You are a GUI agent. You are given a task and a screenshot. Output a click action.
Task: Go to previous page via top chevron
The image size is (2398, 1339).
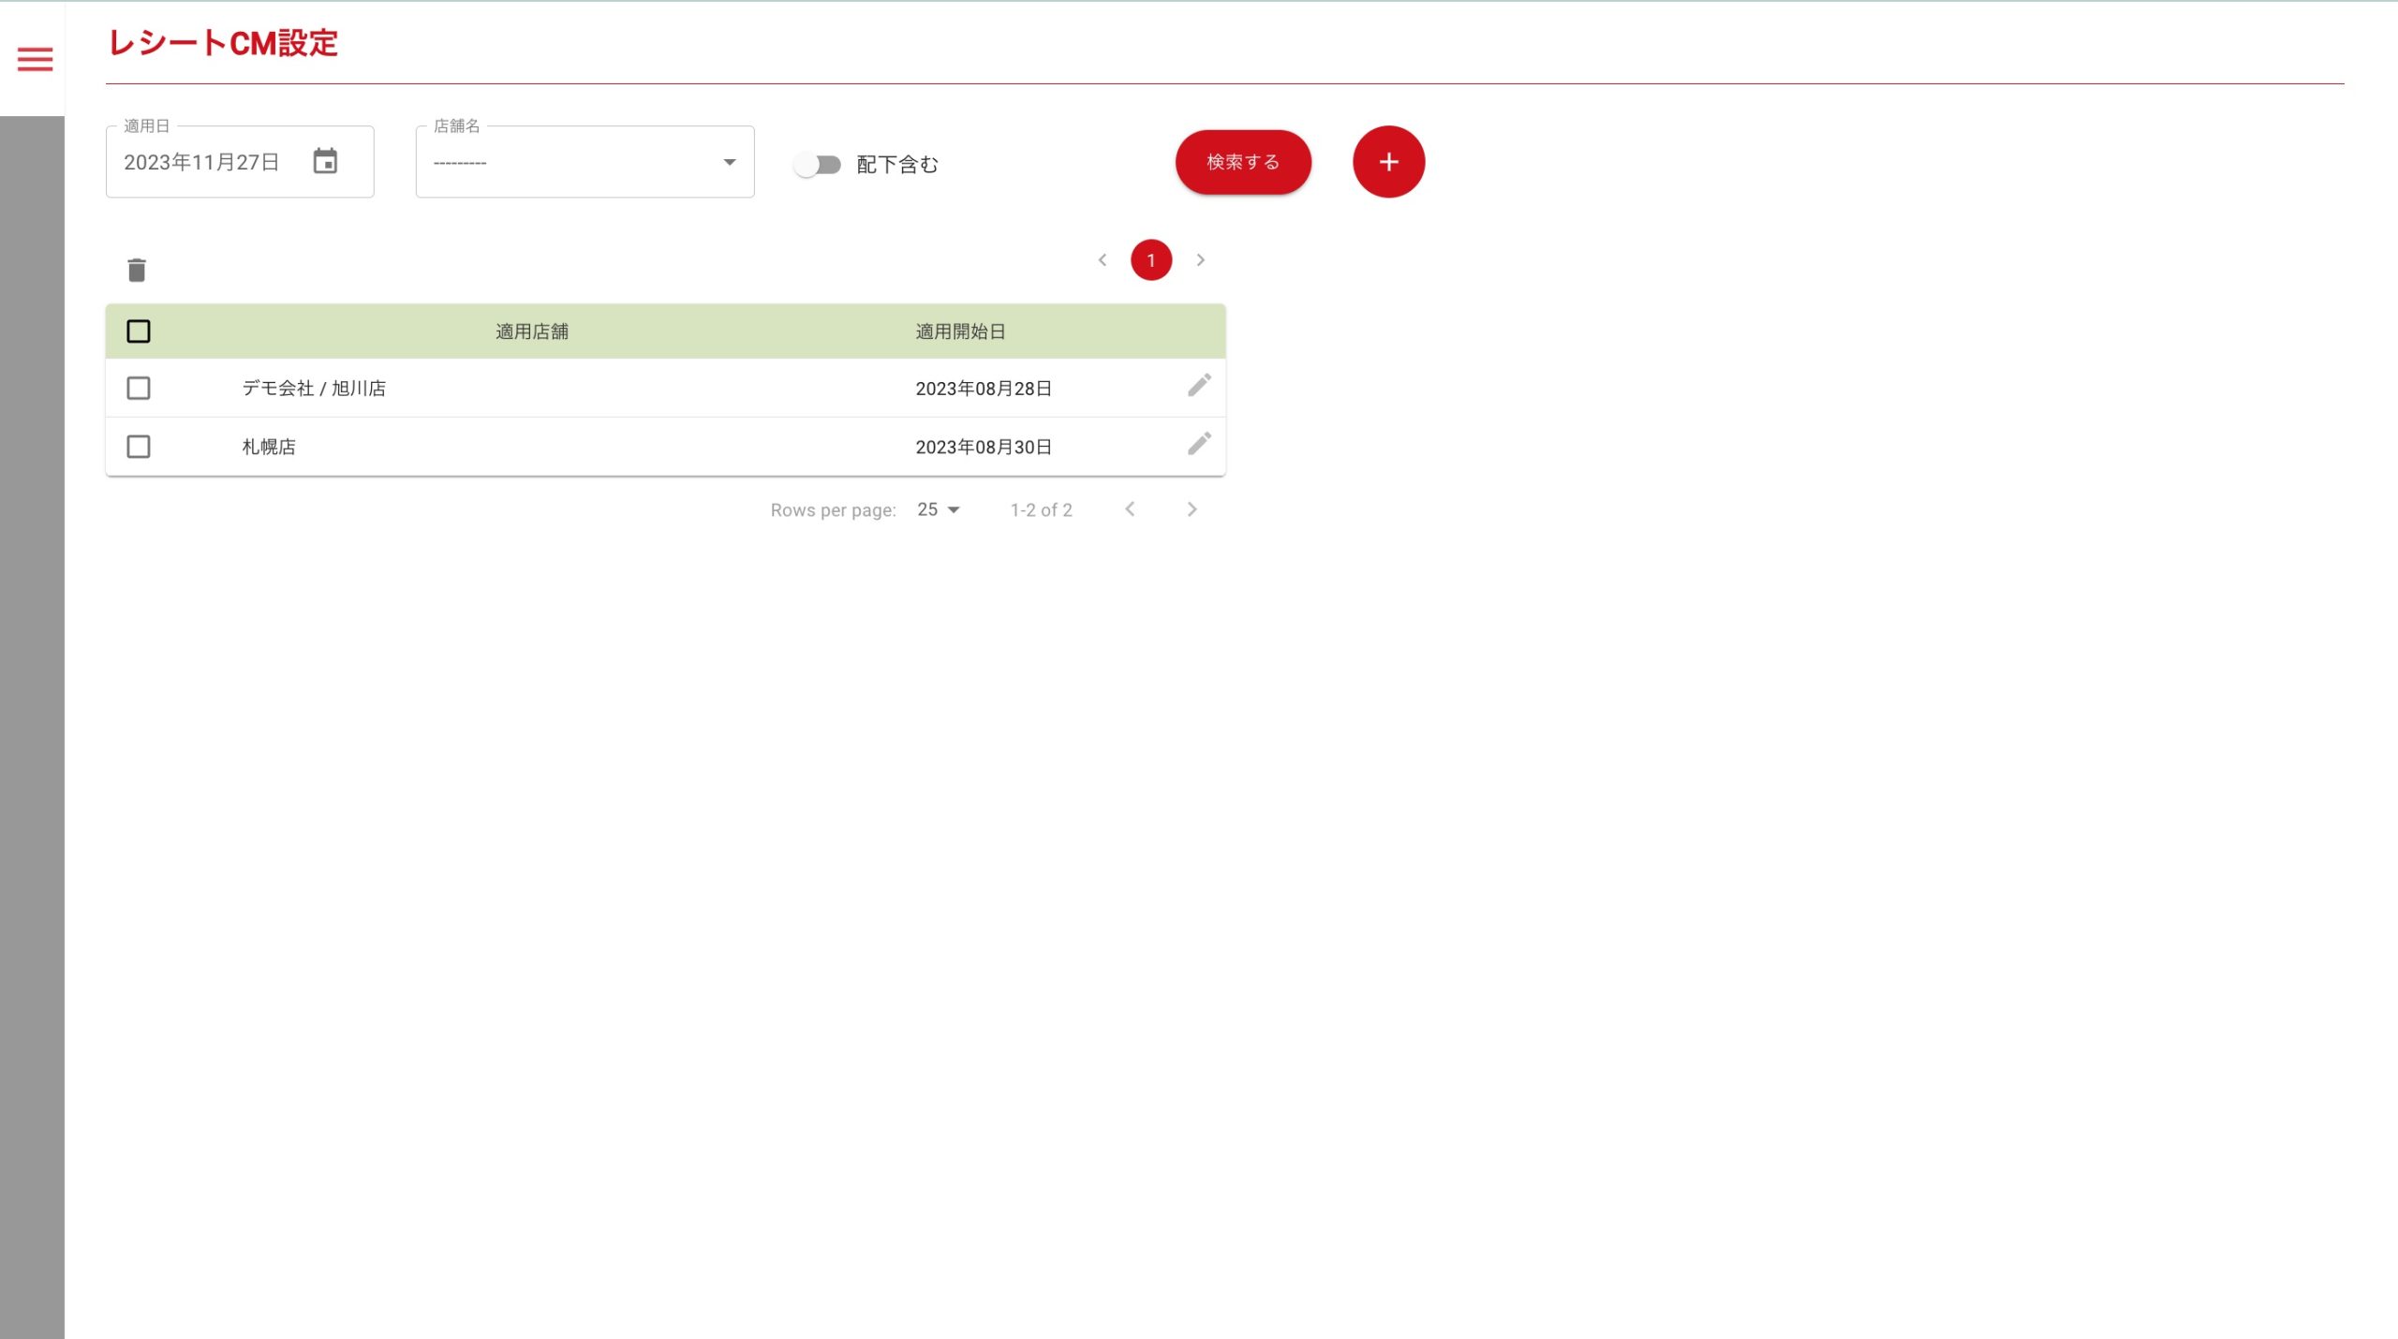1103,260
